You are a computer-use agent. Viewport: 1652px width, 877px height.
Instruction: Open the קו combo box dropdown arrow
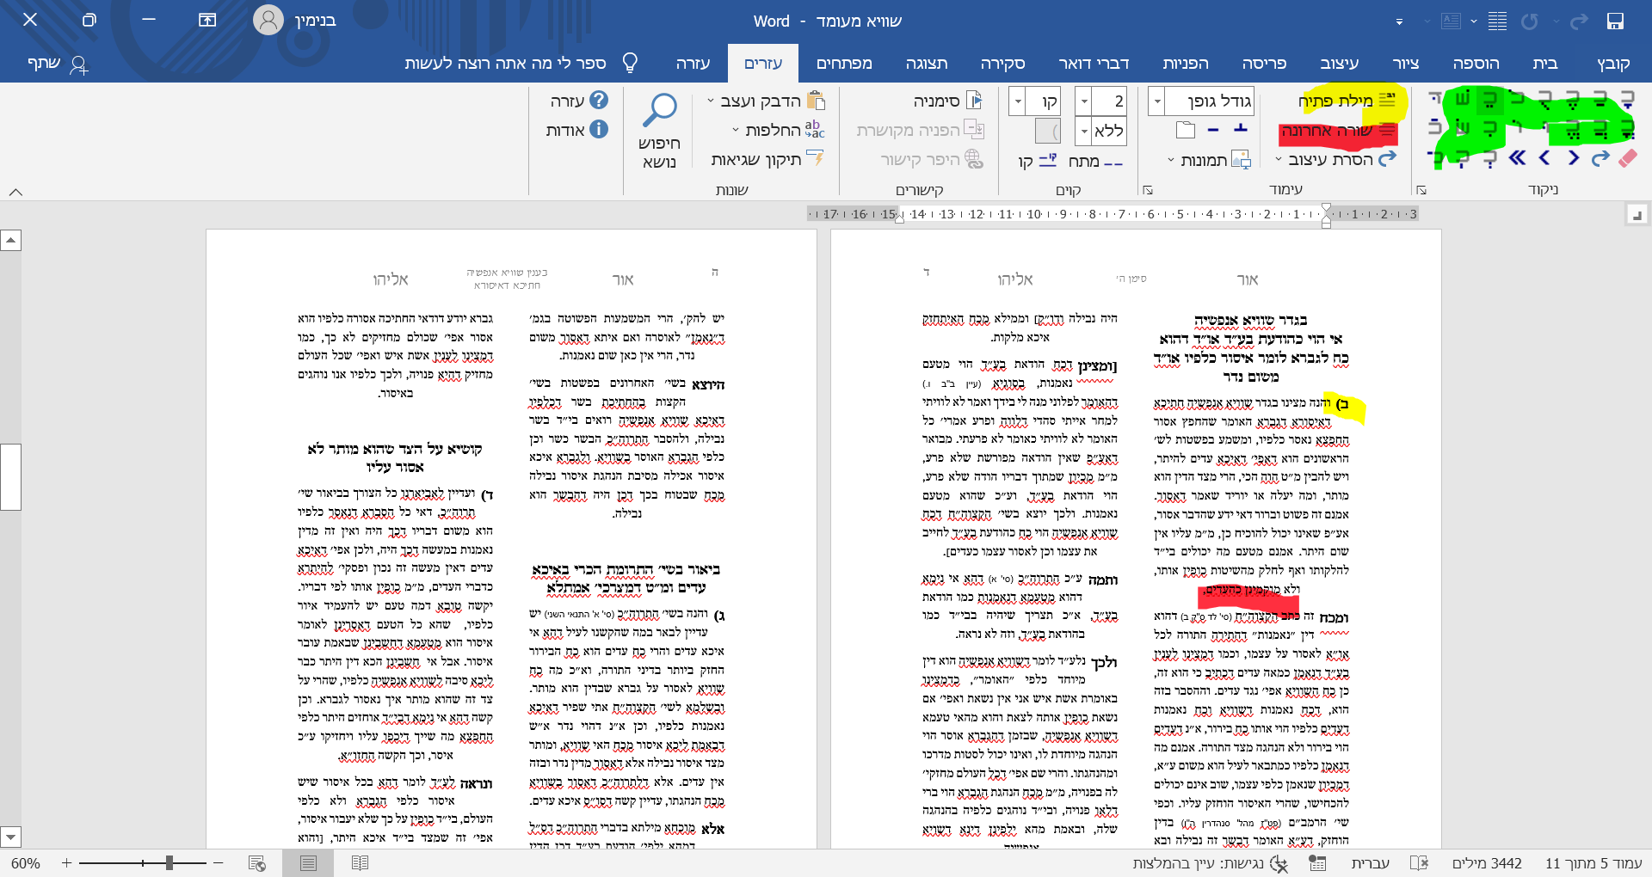coord(1017,101)
